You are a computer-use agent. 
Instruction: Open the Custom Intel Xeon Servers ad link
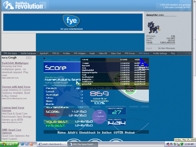tap(13, 109)
